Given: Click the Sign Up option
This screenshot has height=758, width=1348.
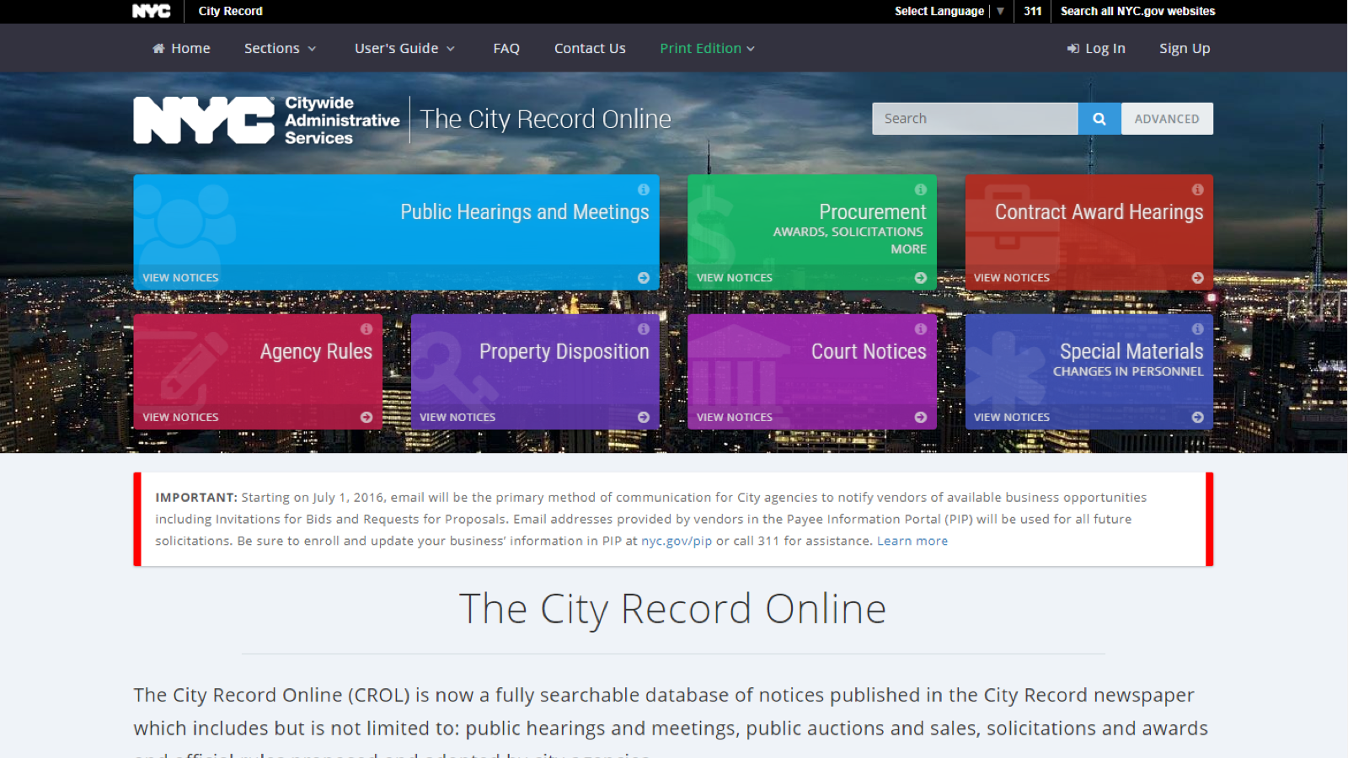Looking at the screenshot, I should coord(1184,48).
